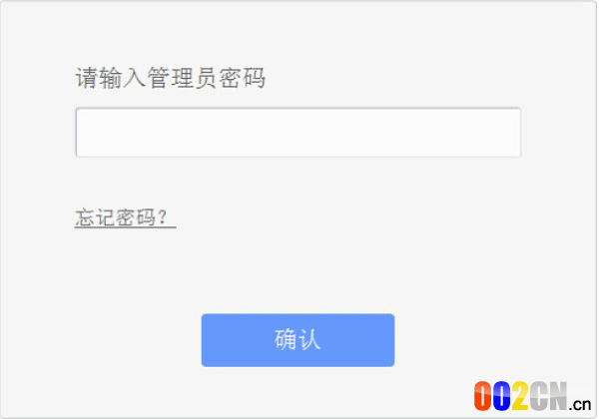Click the 管理员 text in the prompt
Image resolution: width=599 pixels, height=419 pixels.
(183, 78)
